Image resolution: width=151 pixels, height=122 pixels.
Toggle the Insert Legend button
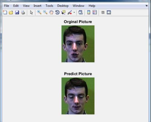[95, 13]
